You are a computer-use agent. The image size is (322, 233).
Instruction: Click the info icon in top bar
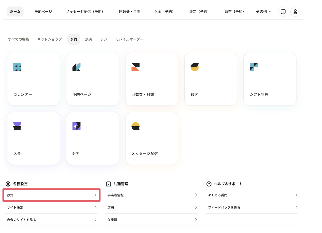coord(283,12)
